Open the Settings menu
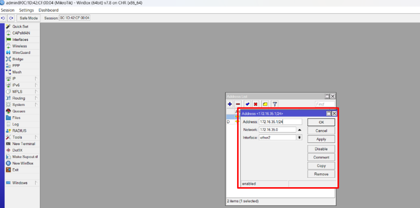420x208 pixels. point(26,10)
